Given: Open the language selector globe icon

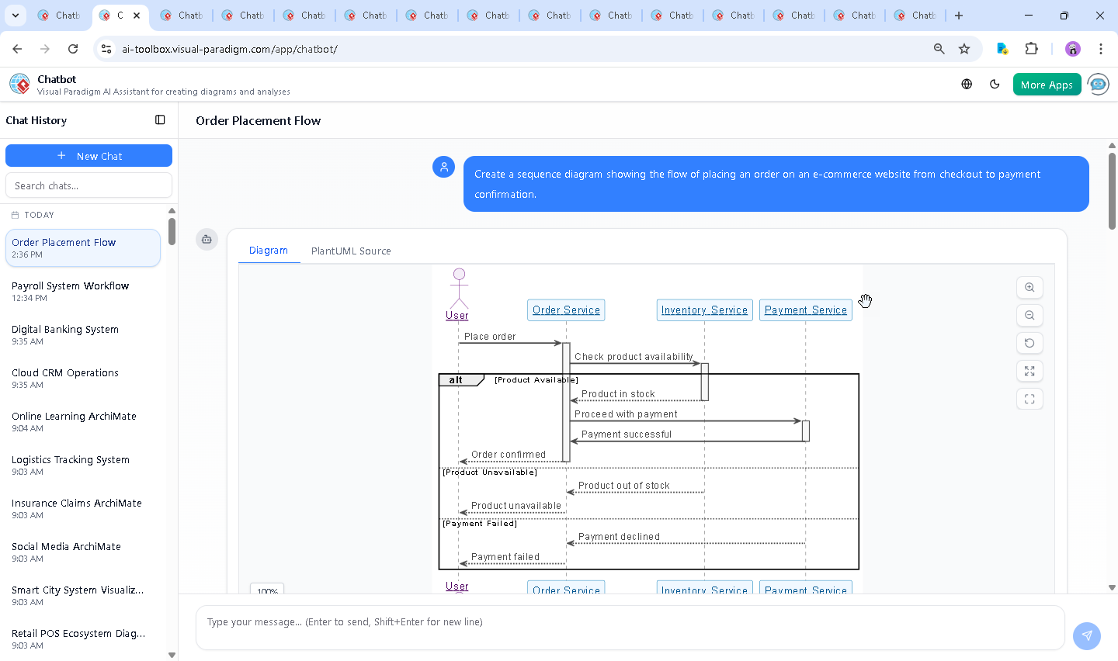Looking at the screenshot, I should click(x=967, y=85).
